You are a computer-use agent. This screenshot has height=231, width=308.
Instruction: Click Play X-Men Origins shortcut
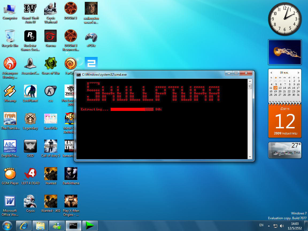pyautogui.click(x=71, y=205)
